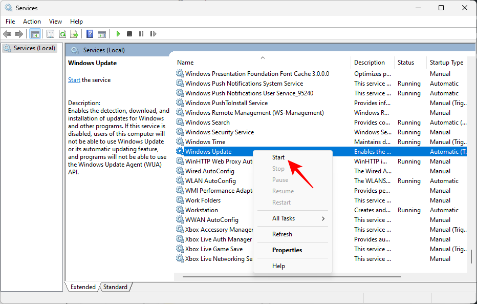Image resolution: width=477 pixels, height=304 pixels.
Task: Click the Start link for Windows Update
Action: tap(74, 79)
